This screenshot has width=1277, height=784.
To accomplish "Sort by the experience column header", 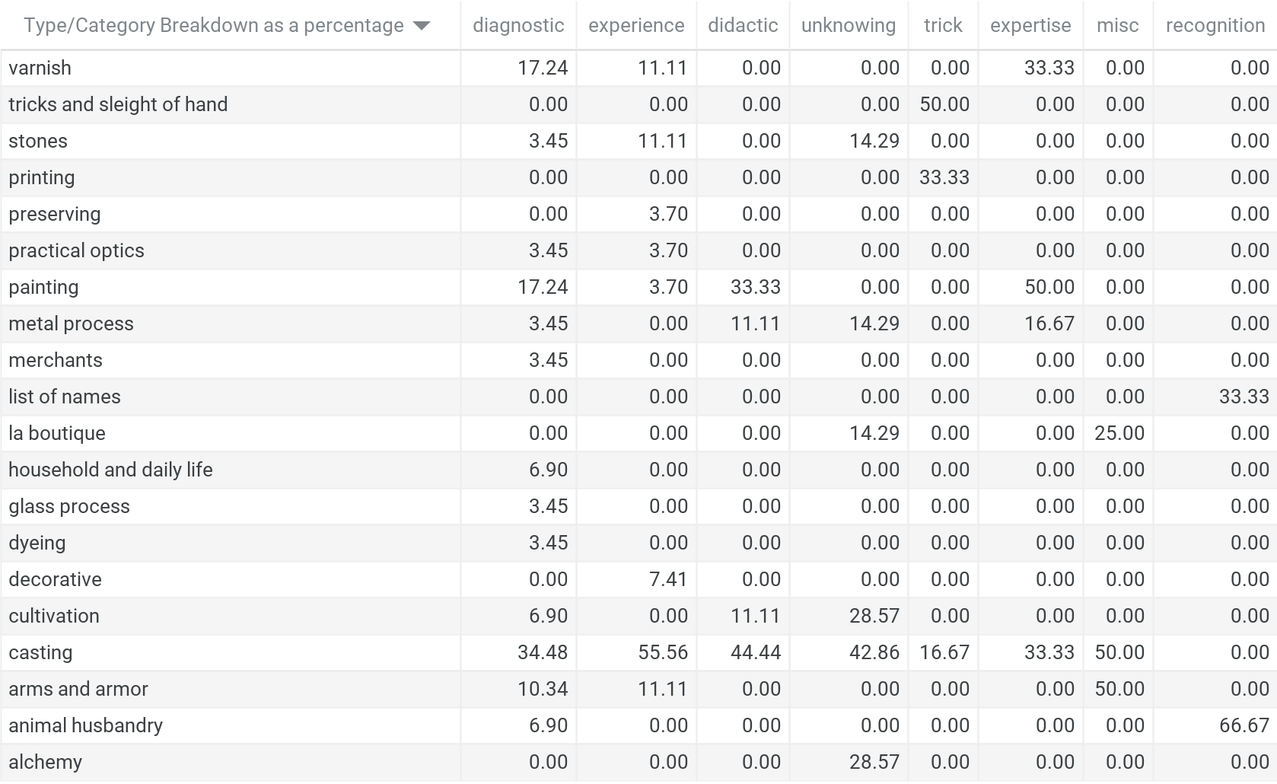I will [636, 25].
